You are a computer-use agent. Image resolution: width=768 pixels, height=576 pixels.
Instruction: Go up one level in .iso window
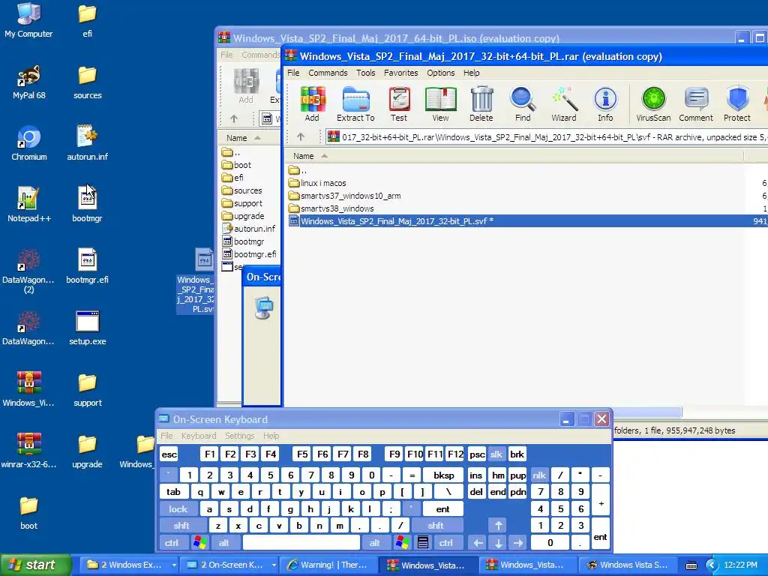click(x=234, y=118)
